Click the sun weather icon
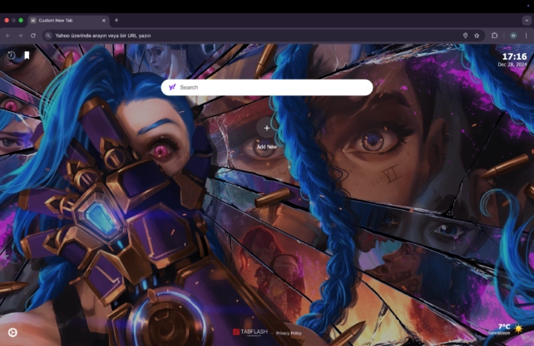534x346 pixels. click(x=518, y=329)
